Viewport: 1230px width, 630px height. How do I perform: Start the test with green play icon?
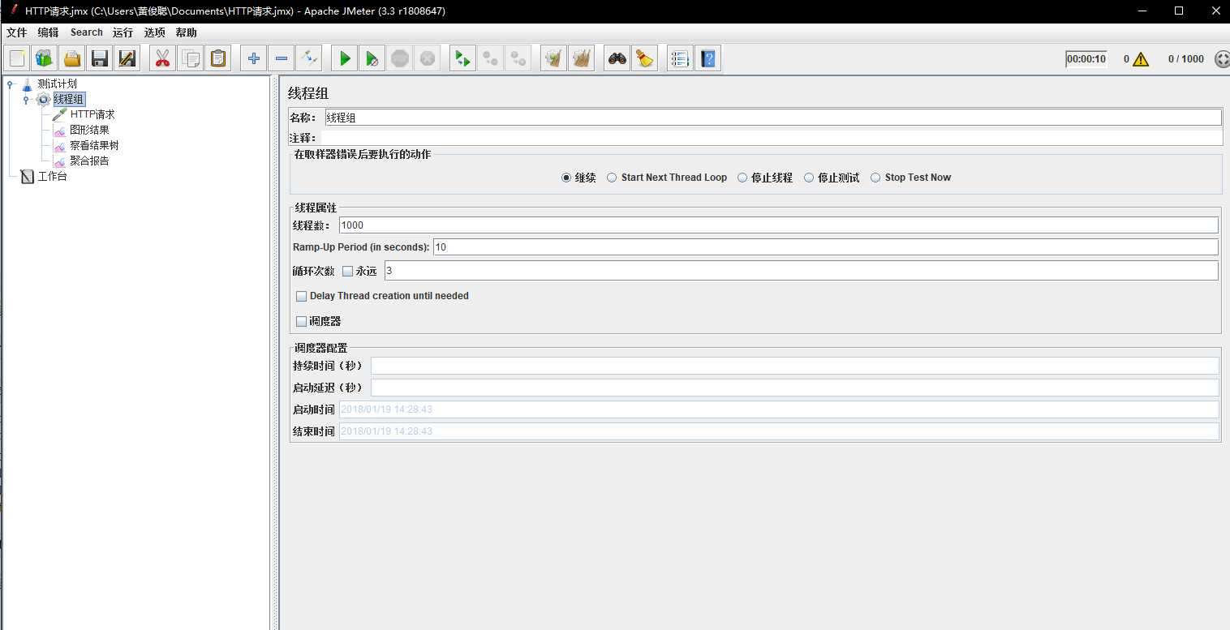345,58
